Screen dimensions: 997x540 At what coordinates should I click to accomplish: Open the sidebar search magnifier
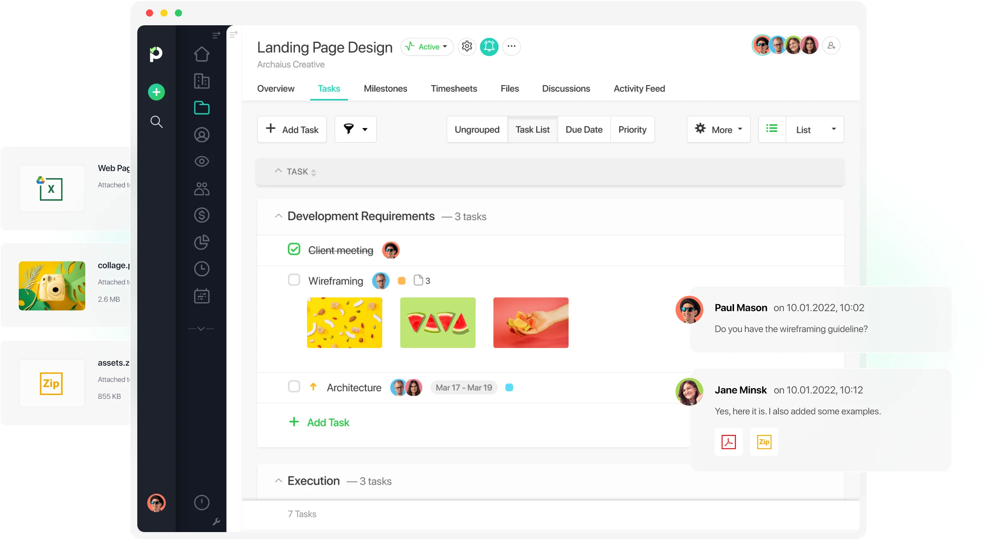click(x=156, y=122)
